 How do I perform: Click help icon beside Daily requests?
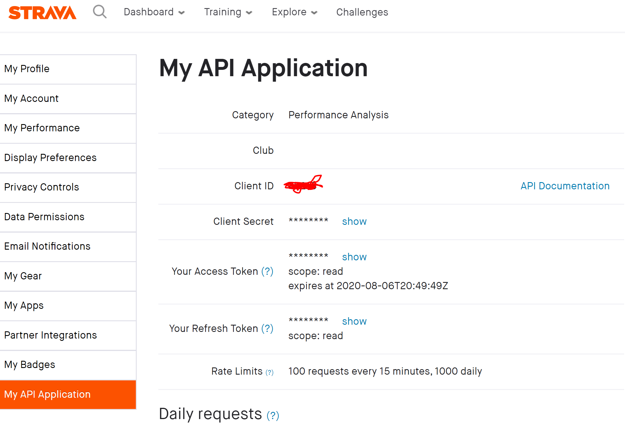[273, 416]
